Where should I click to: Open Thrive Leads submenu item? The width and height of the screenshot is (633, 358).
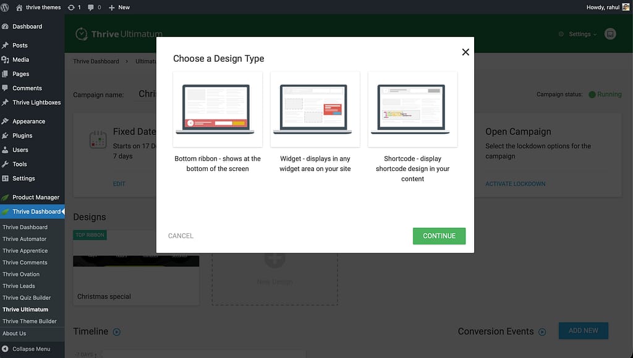(x=19, y=286)
